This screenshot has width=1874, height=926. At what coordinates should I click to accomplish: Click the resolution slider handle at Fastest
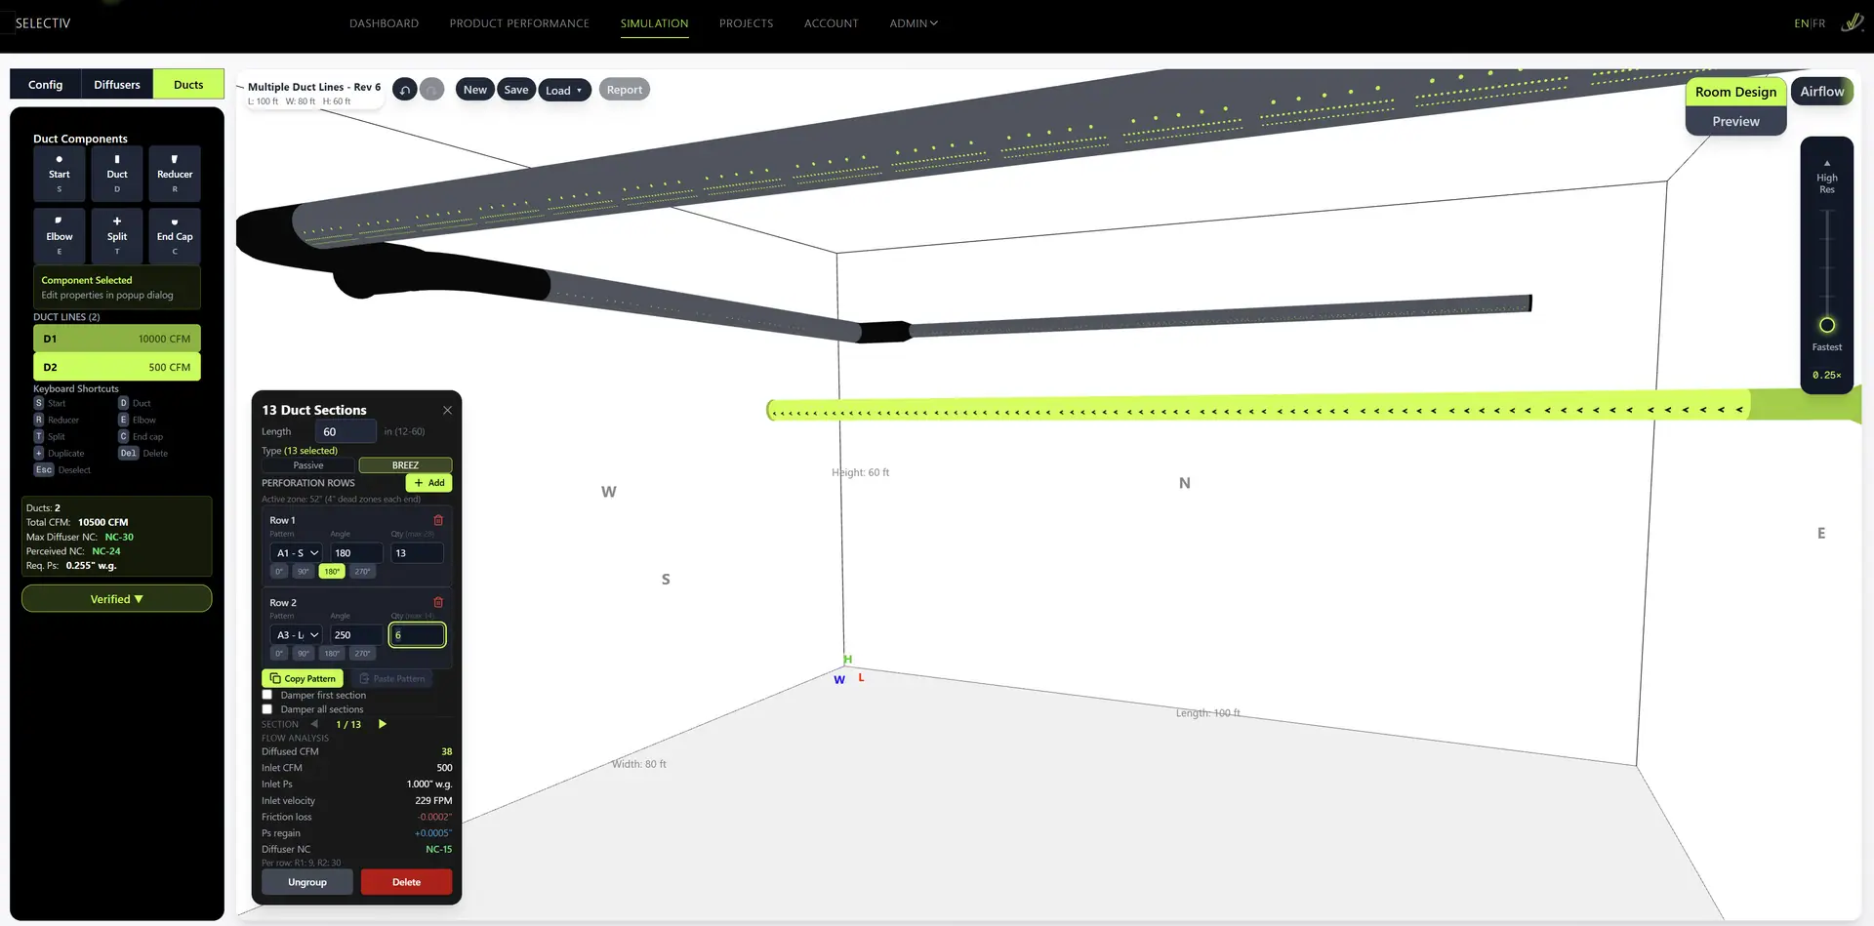[x=1827, y=325]
